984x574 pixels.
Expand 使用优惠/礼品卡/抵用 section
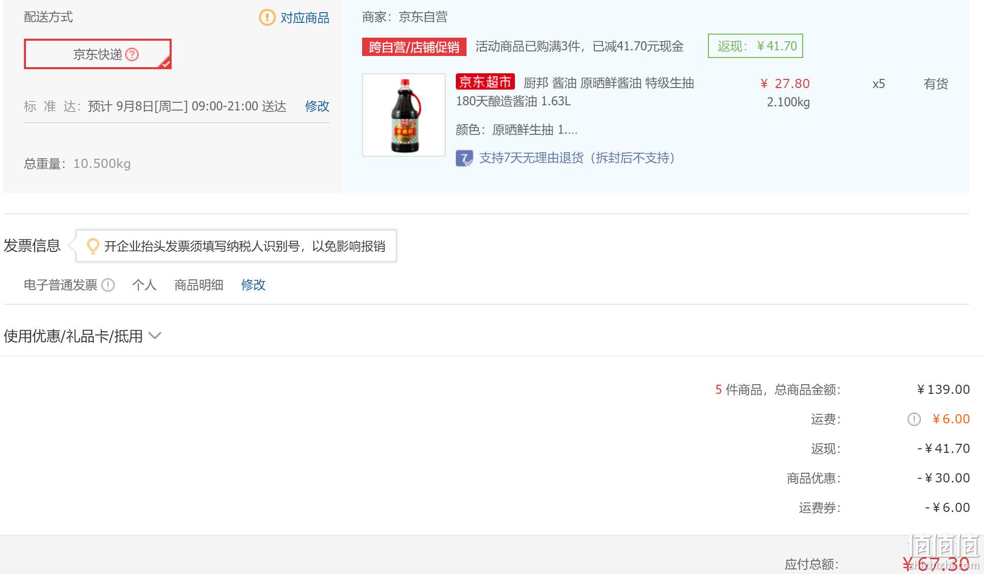pyautogui.click(x=83, y=336)
